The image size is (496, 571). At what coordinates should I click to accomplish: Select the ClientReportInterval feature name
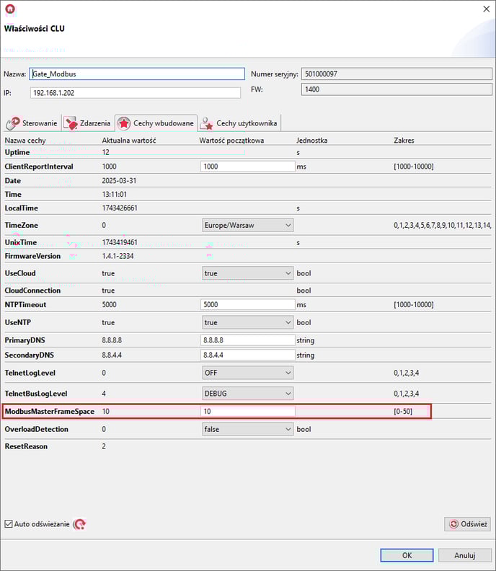(x=39, y=167)
